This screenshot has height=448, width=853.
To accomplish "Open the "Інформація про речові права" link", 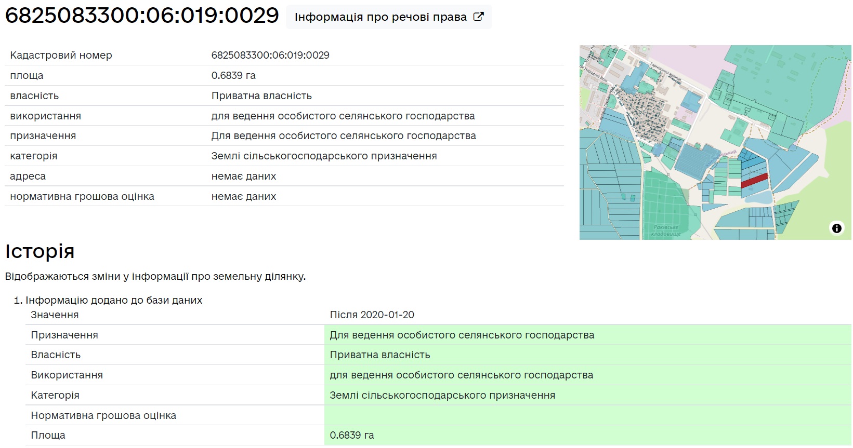I will coord(380,17).
